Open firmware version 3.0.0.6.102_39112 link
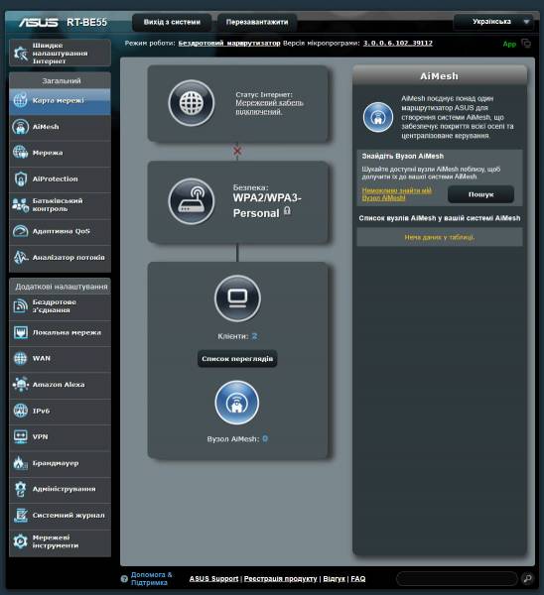 (398, 44)
